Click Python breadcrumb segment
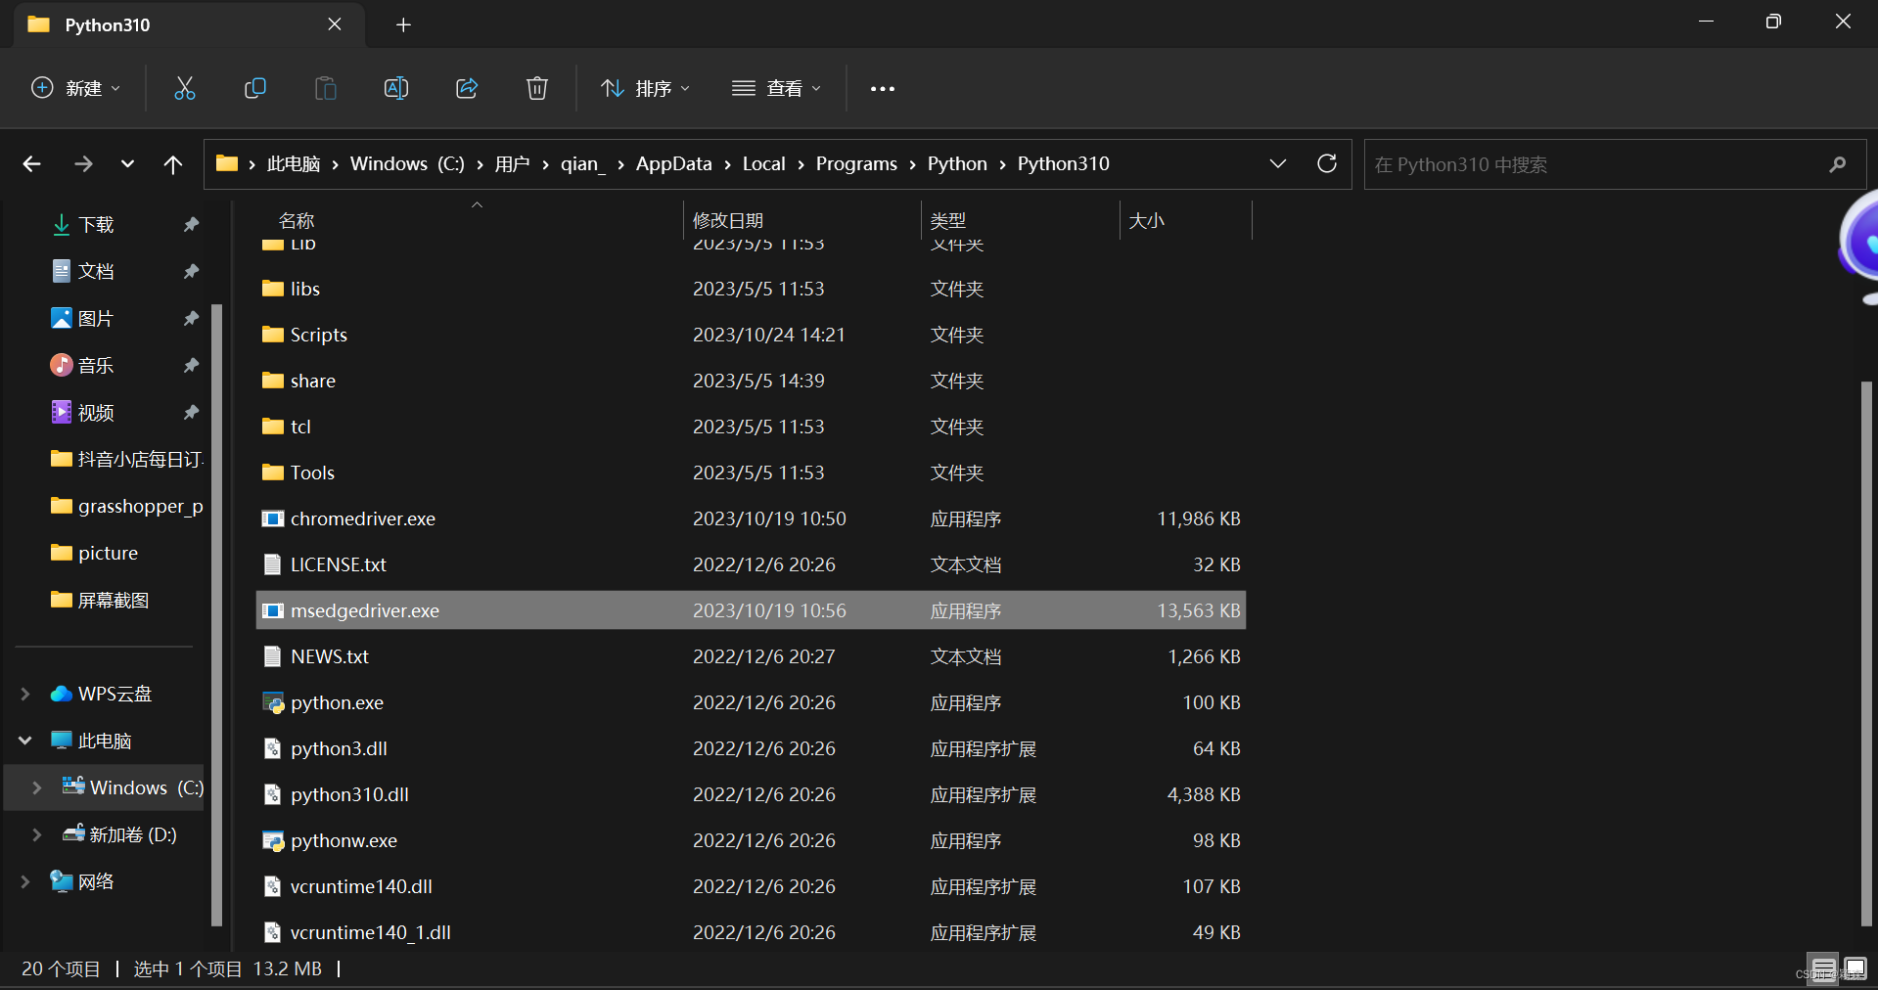 click(957, 163)
